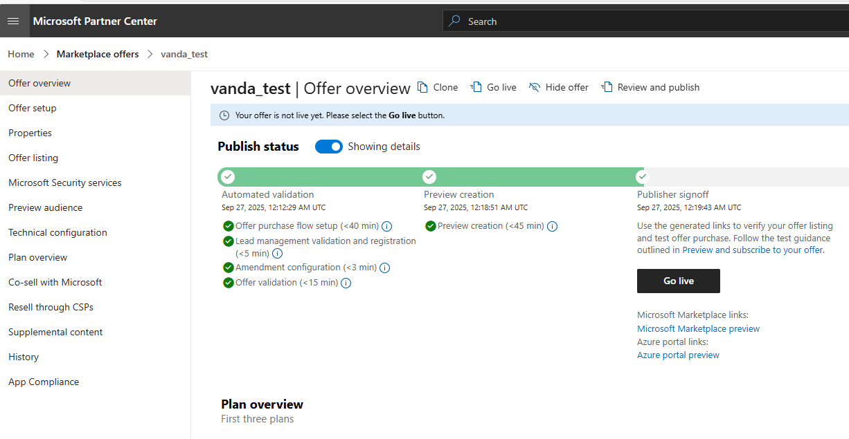Open info details for Preview creation step

coord(552,226)
